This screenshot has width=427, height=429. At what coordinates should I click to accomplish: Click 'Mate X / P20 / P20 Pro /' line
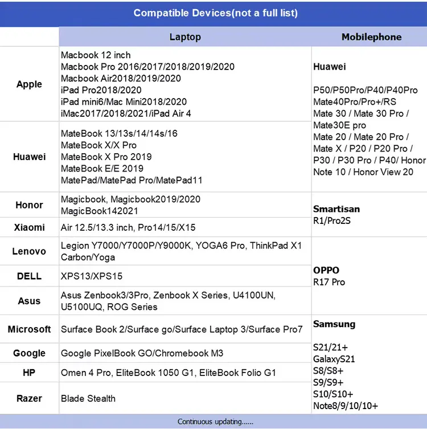[x=363, y=149]
